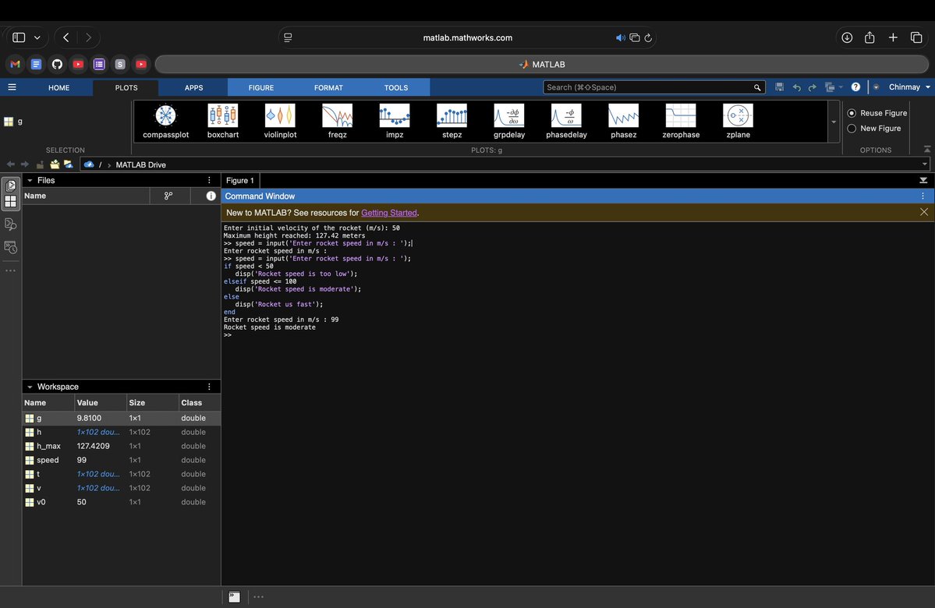Select workspace variable v0
This screenshot has width=935, height=608.
[121, 502]
